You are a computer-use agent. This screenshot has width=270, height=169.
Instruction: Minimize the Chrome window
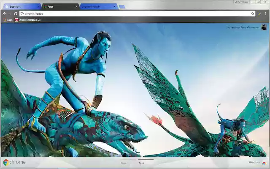pyautogui.click(x=253, y=2)
